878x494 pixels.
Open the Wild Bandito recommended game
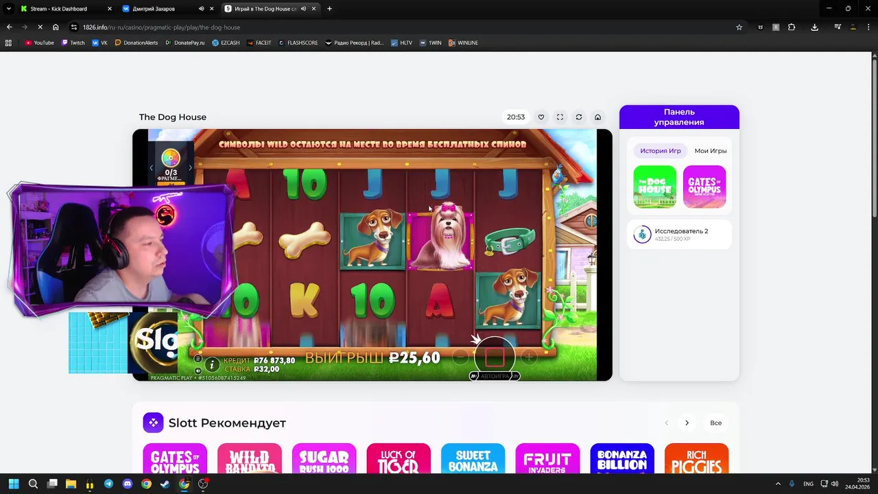[250, 458]
